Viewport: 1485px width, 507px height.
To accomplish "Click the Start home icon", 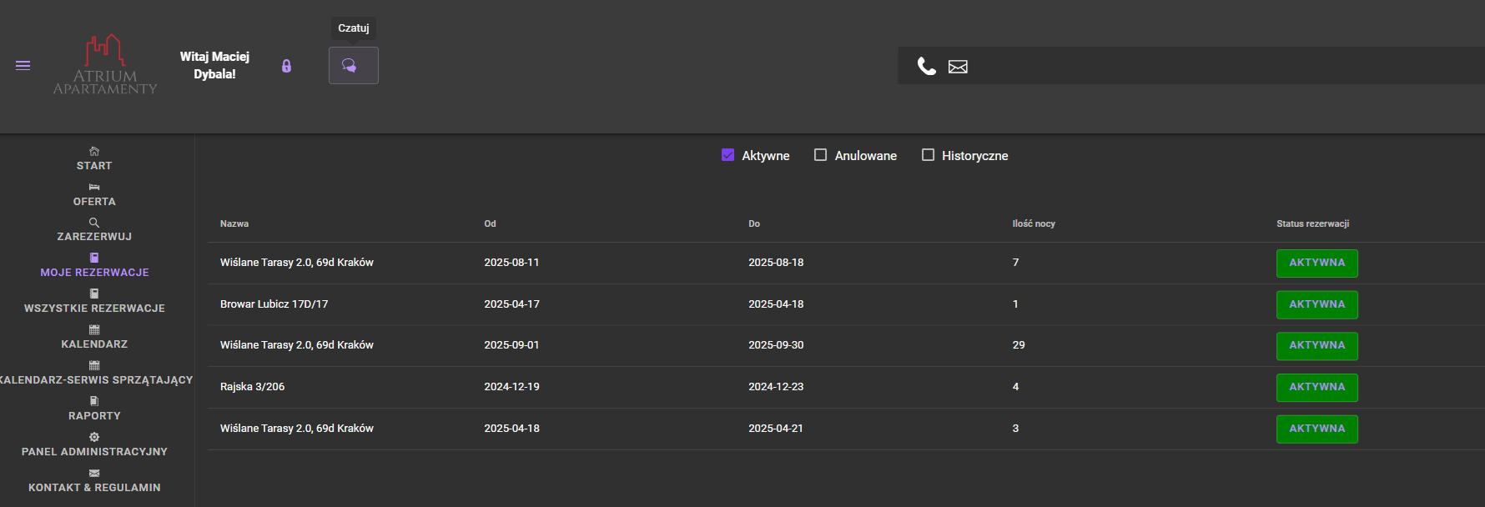I will point(94,151).
